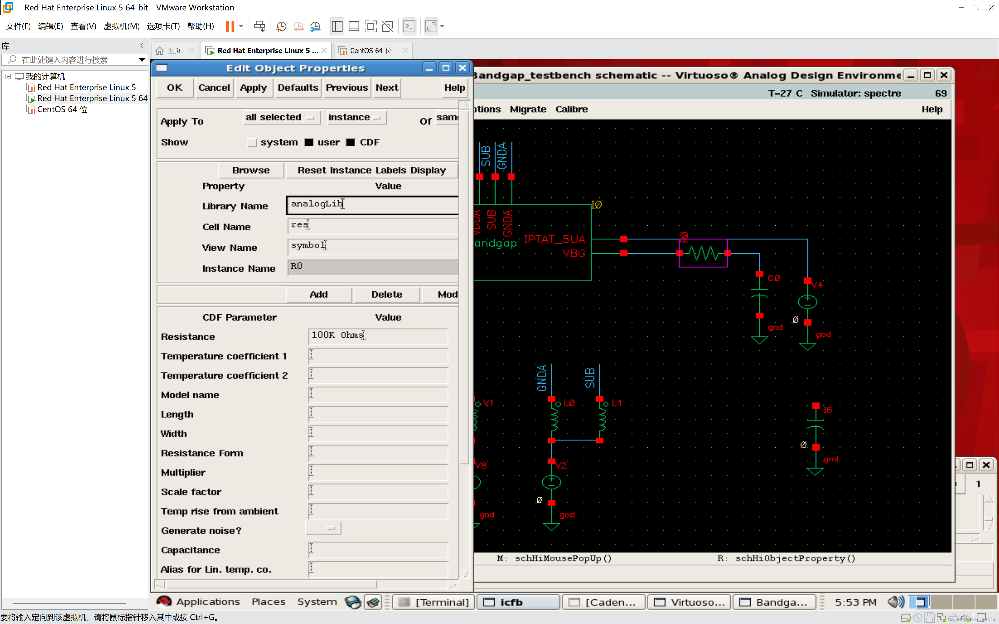Enable the system checkbox in Show row
The height and width of the screenshot is (624, 999).
(252, 142)
